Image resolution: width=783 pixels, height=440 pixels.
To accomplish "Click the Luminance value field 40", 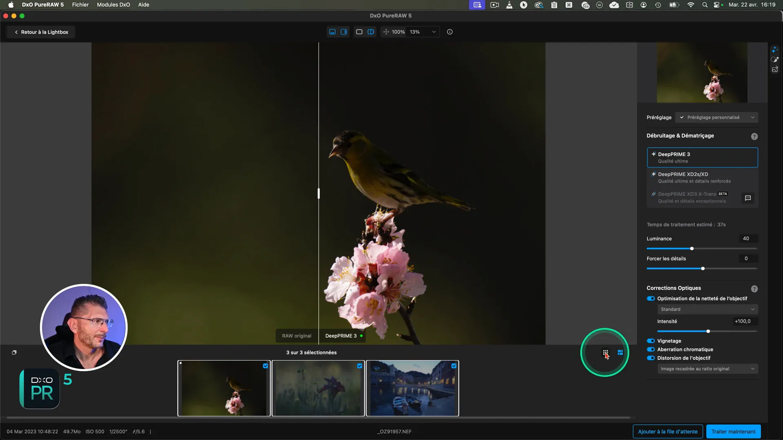I will [748, 239].
